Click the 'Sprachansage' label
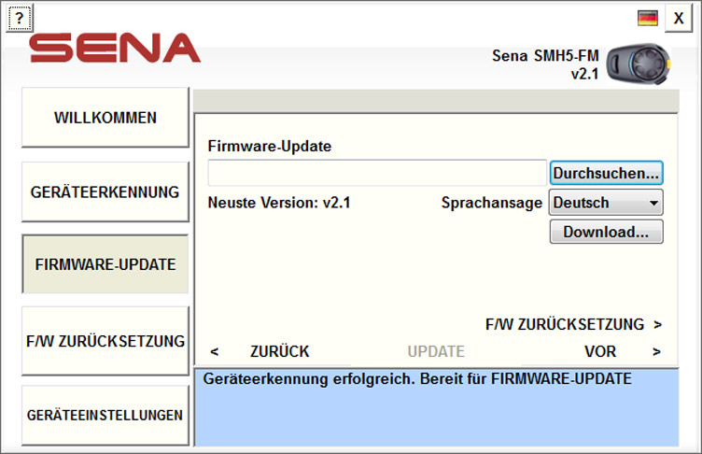 492,203
